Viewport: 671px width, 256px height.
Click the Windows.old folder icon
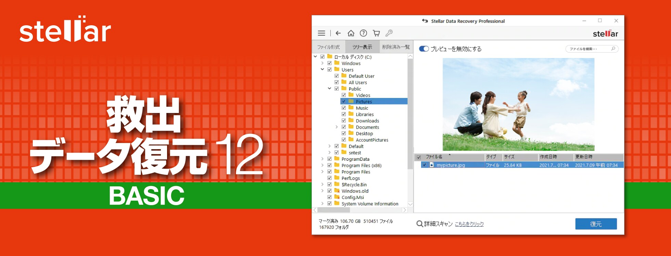(337, 191)
